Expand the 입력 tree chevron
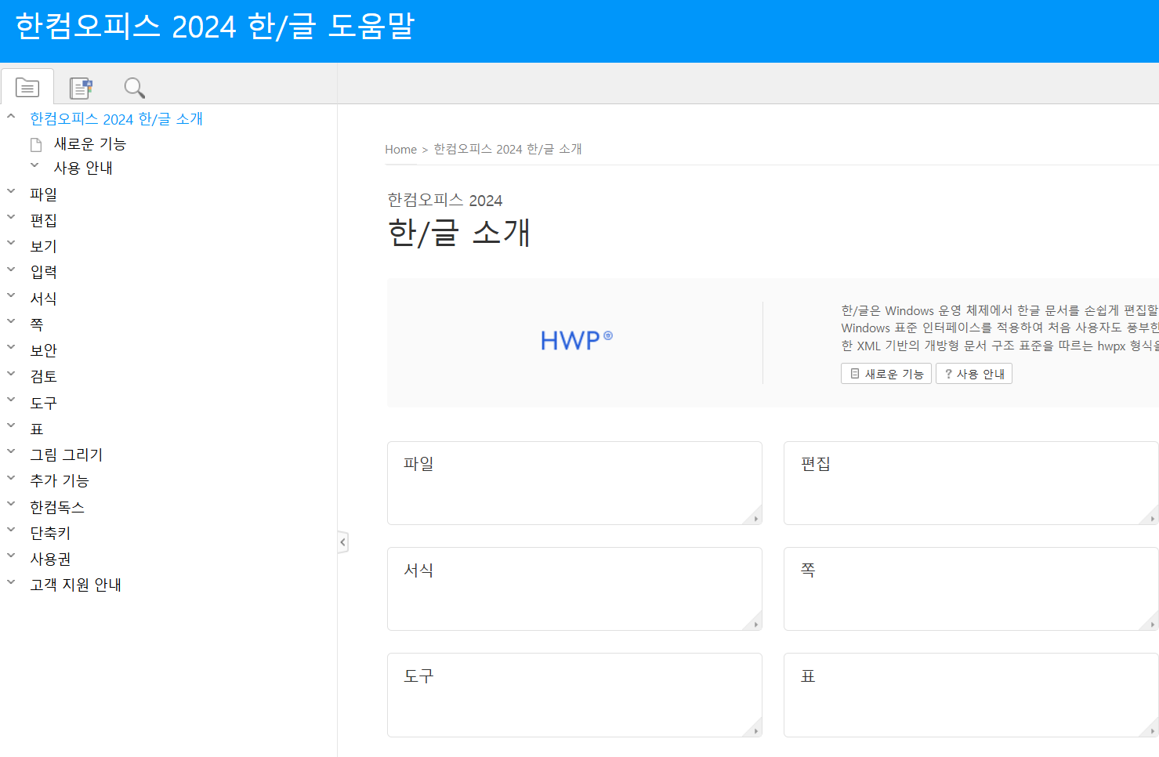Screen dimensions: 1159x757 tap(11, 270)
